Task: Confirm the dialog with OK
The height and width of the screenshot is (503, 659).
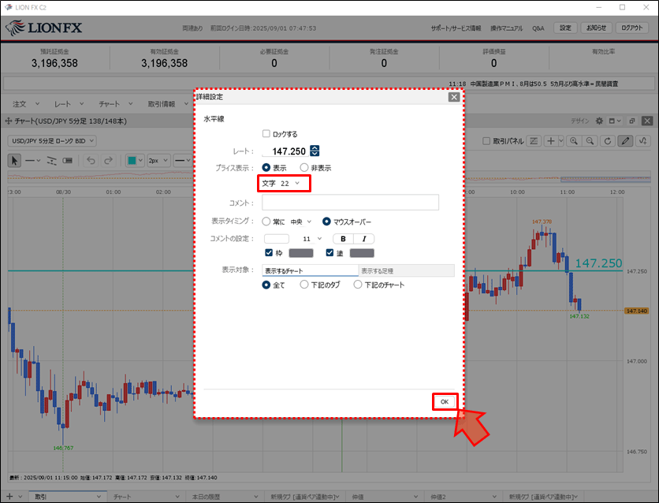Action: [x=445, y=402]
